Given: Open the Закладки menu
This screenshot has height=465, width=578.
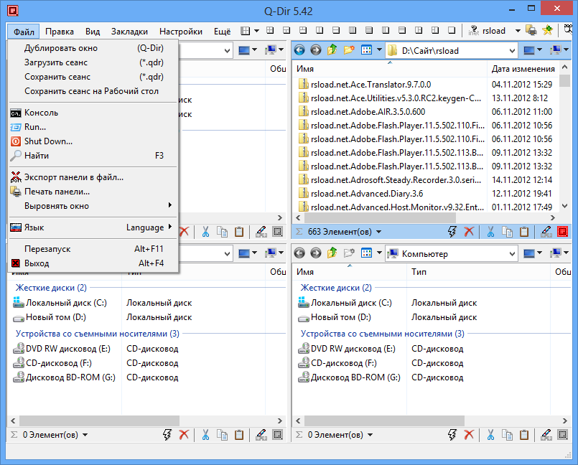Looking at the screenshot, I should click(x=129, y=32).
